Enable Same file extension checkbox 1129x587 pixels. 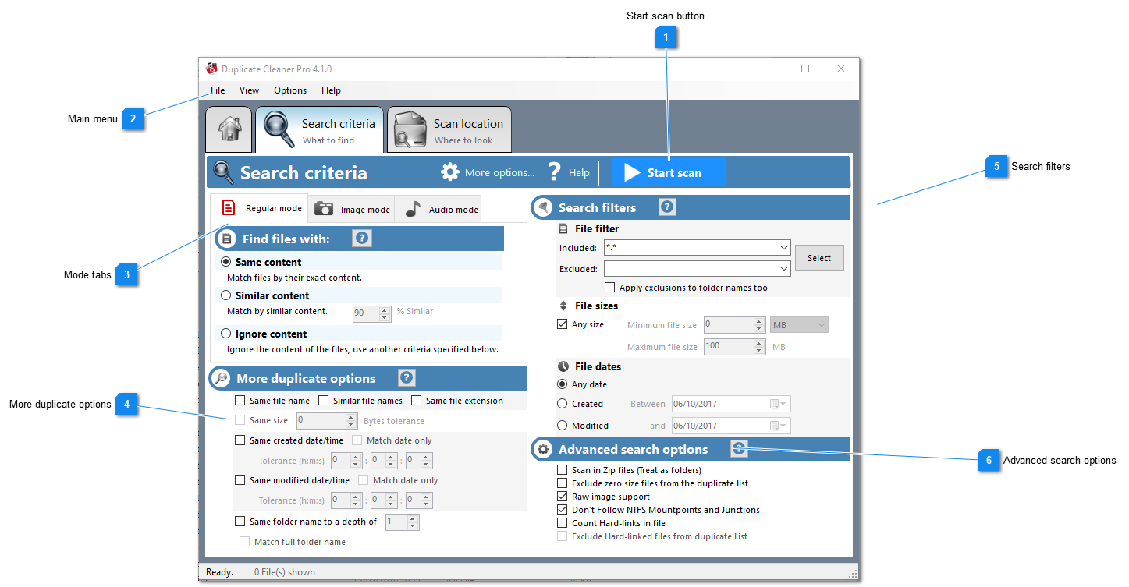pyautogui.click(x=417, y=401)
